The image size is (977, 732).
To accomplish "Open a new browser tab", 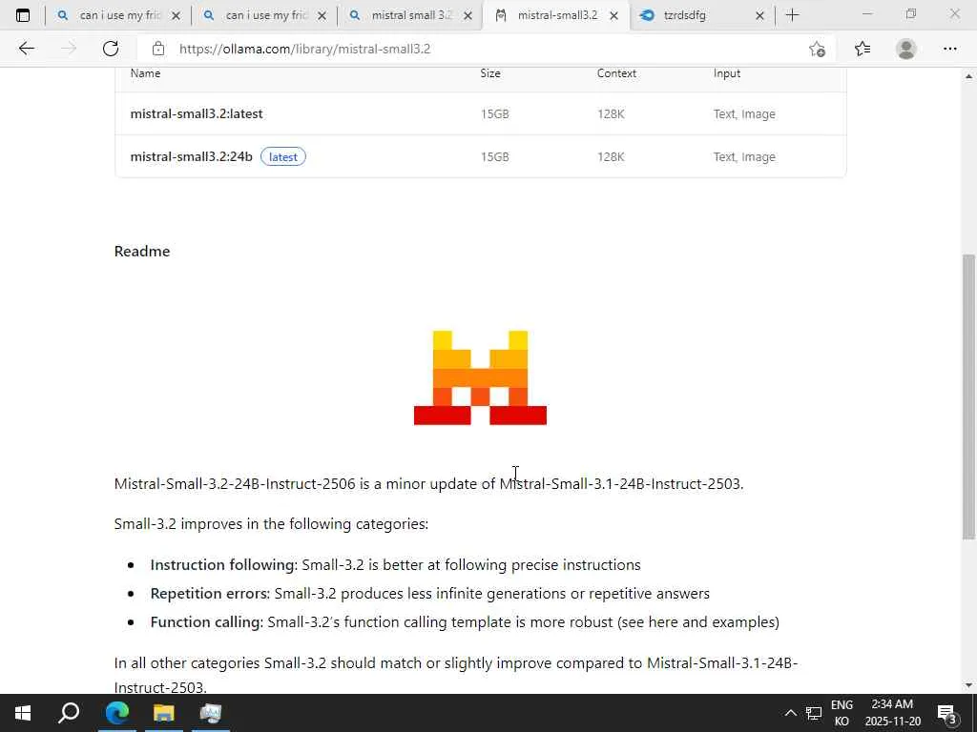I will (x=792, y=15).
